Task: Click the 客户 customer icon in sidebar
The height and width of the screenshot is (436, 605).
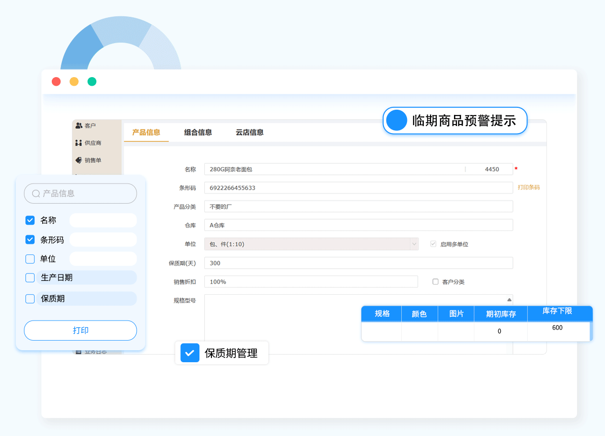Action: 79,126
